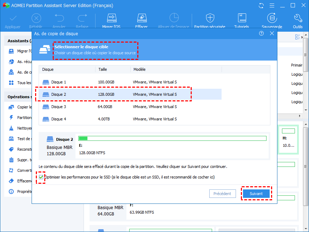Toggle Optimiser les performances pour le SSD checkbox
The width and height of the screenshot is (309, 232).
point(41,177)
